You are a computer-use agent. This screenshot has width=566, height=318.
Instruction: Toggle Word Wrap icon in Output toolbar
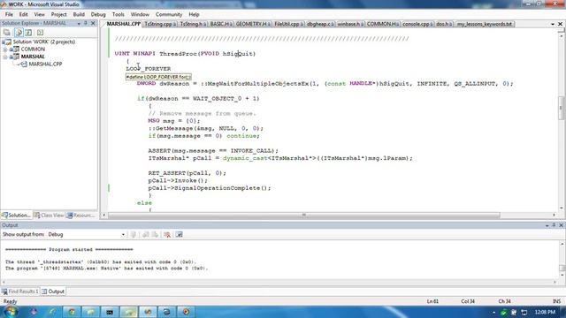(179, 235)
